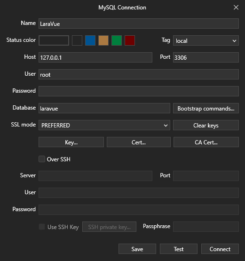Click the Host field with 127.0.0.1

click(x=95, y=57)
